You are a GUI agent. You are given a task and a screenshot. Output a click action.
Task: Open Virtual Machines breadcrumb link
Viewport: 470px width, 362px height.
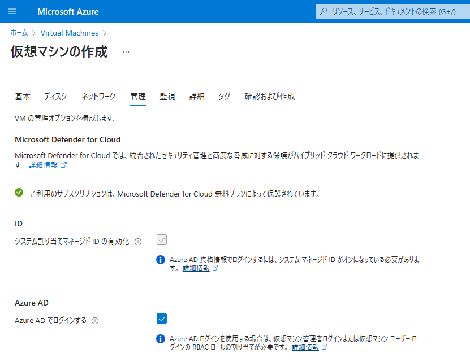click(69, 33)
